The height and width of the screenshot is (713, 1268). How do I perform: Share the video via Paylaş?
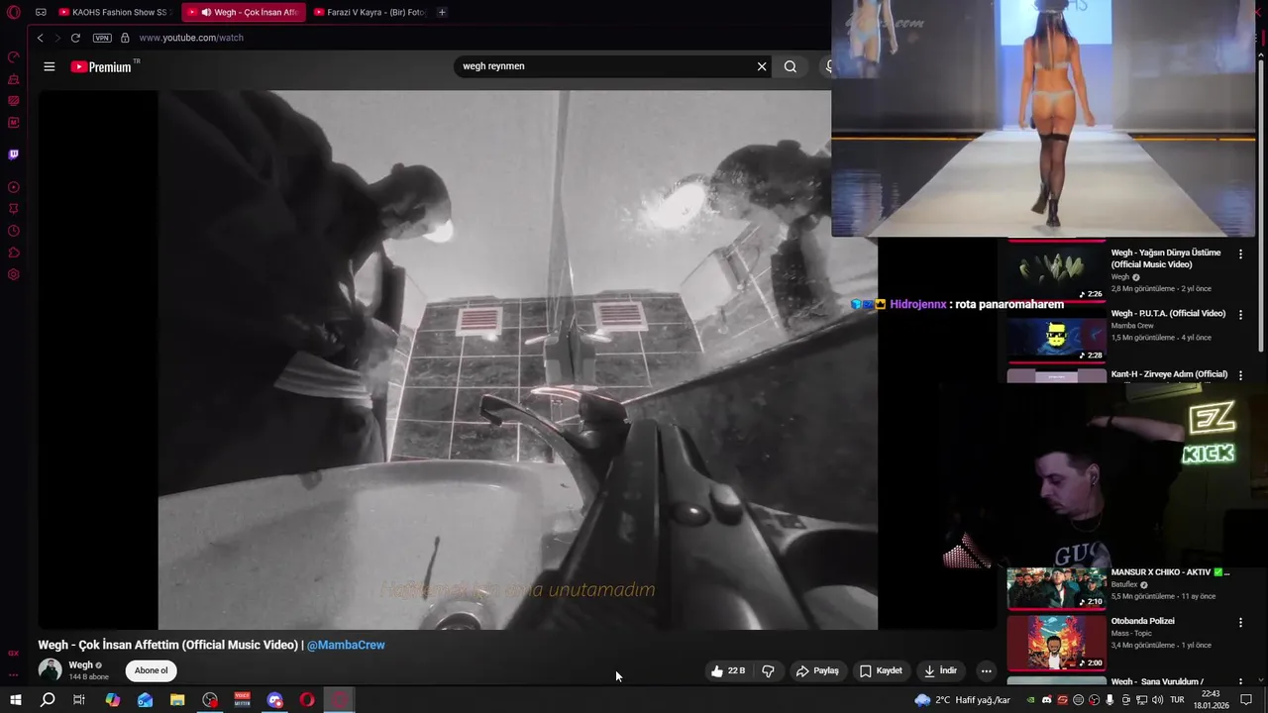coord(817,670)
